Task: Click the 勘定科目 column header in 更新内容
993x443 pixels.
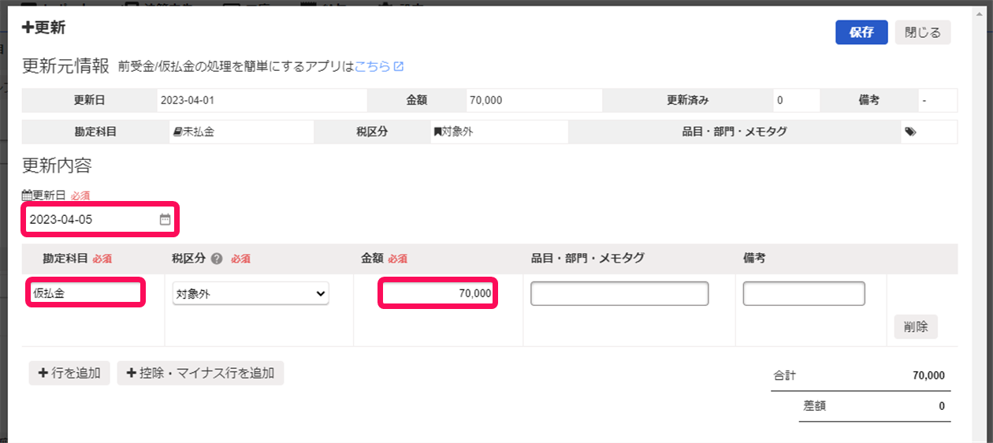Action: click(x=65, y=259)
